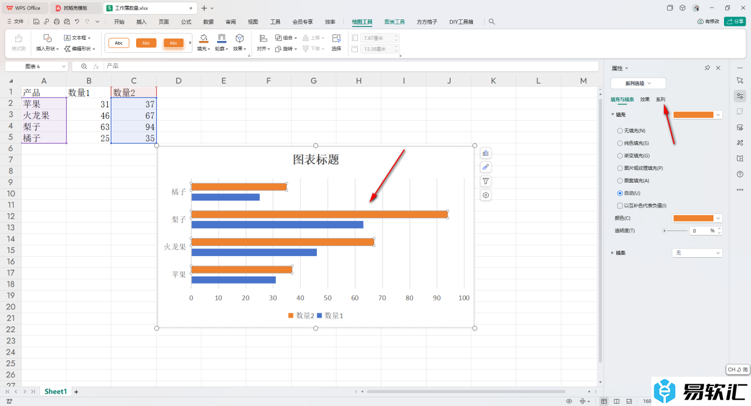Click the Print icon in quick toolbar
This screenshot has width=751, height=406.
pyautogui.click(x=56, y=22)
